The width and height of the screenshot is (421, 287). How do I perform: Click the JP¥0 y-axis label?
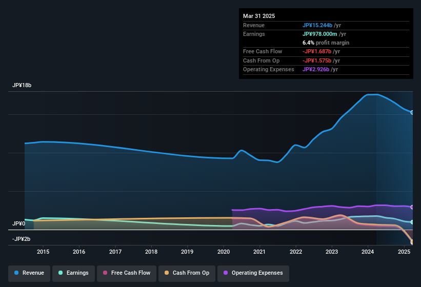(18, 223)
